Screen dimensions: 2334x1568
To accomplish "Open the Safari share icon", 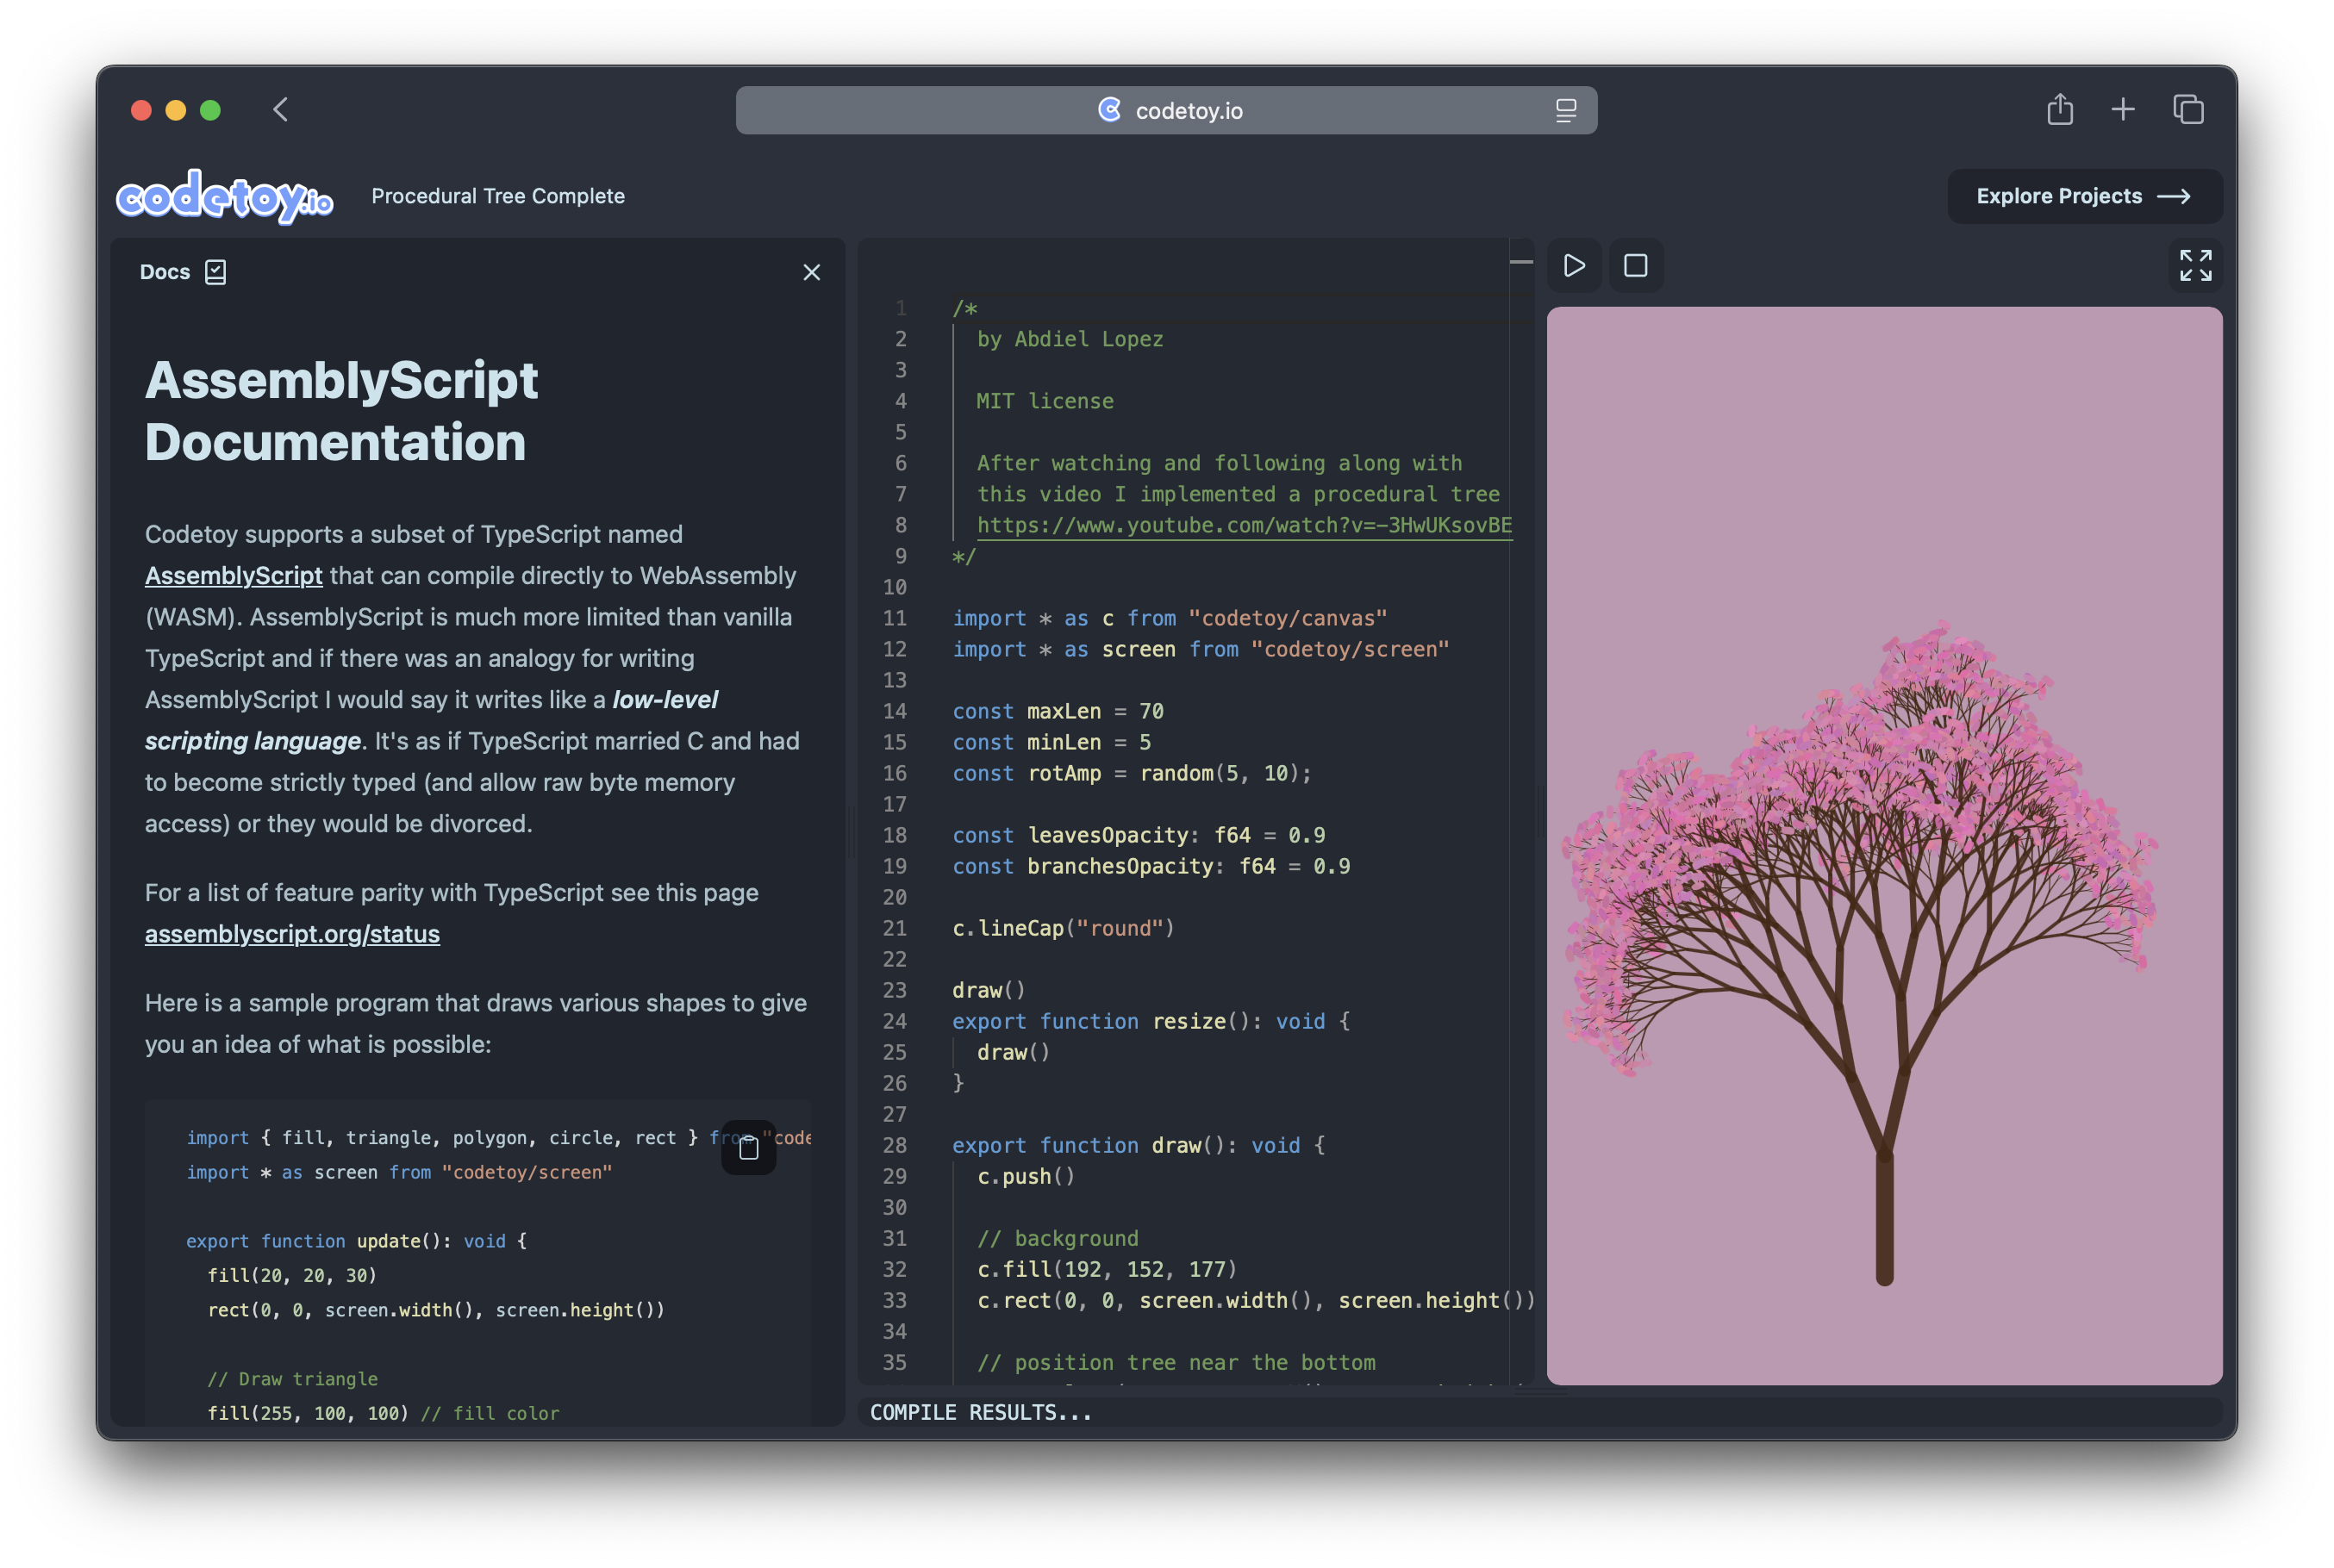I will pyautogui.click(x=2059, y=109).
